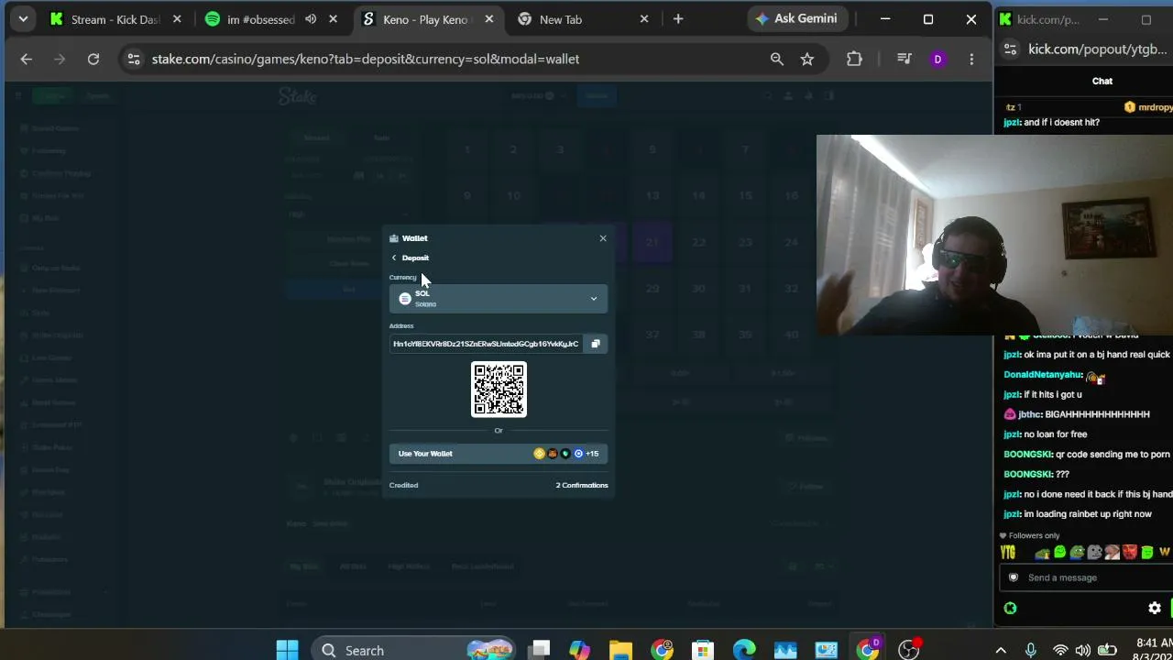
Task: Choose Use Your Wallet option
Action: [x=499, y=454]
